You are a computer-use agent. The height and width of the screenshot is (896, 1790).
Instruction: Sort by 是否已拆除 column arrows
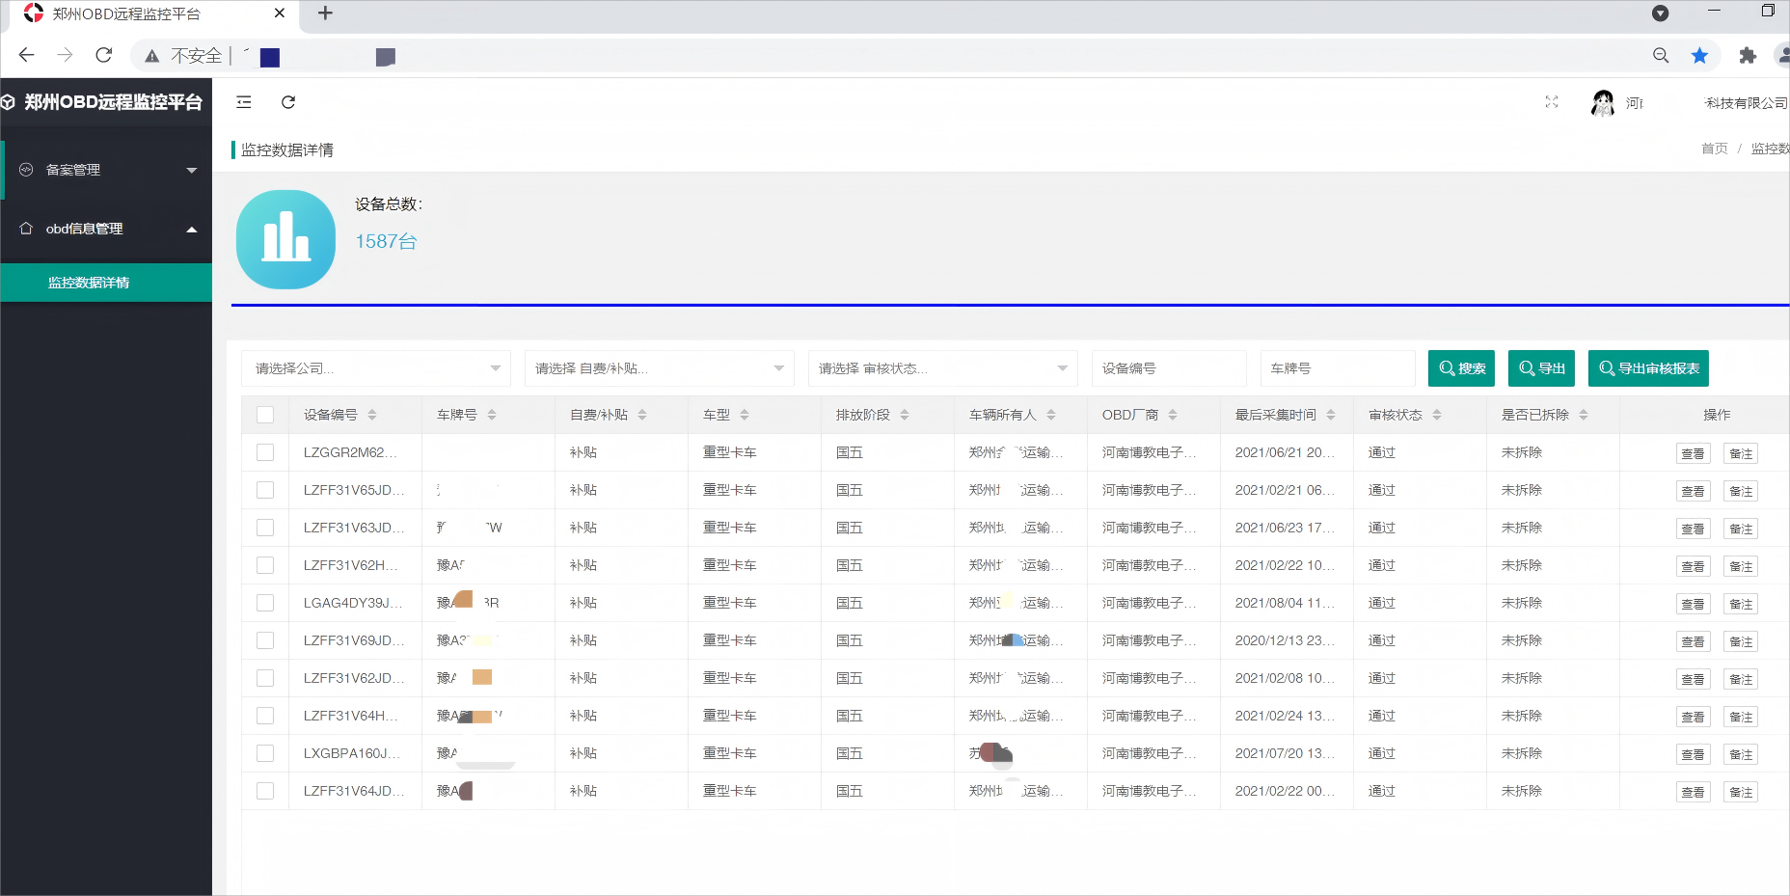coord(1584,415)
